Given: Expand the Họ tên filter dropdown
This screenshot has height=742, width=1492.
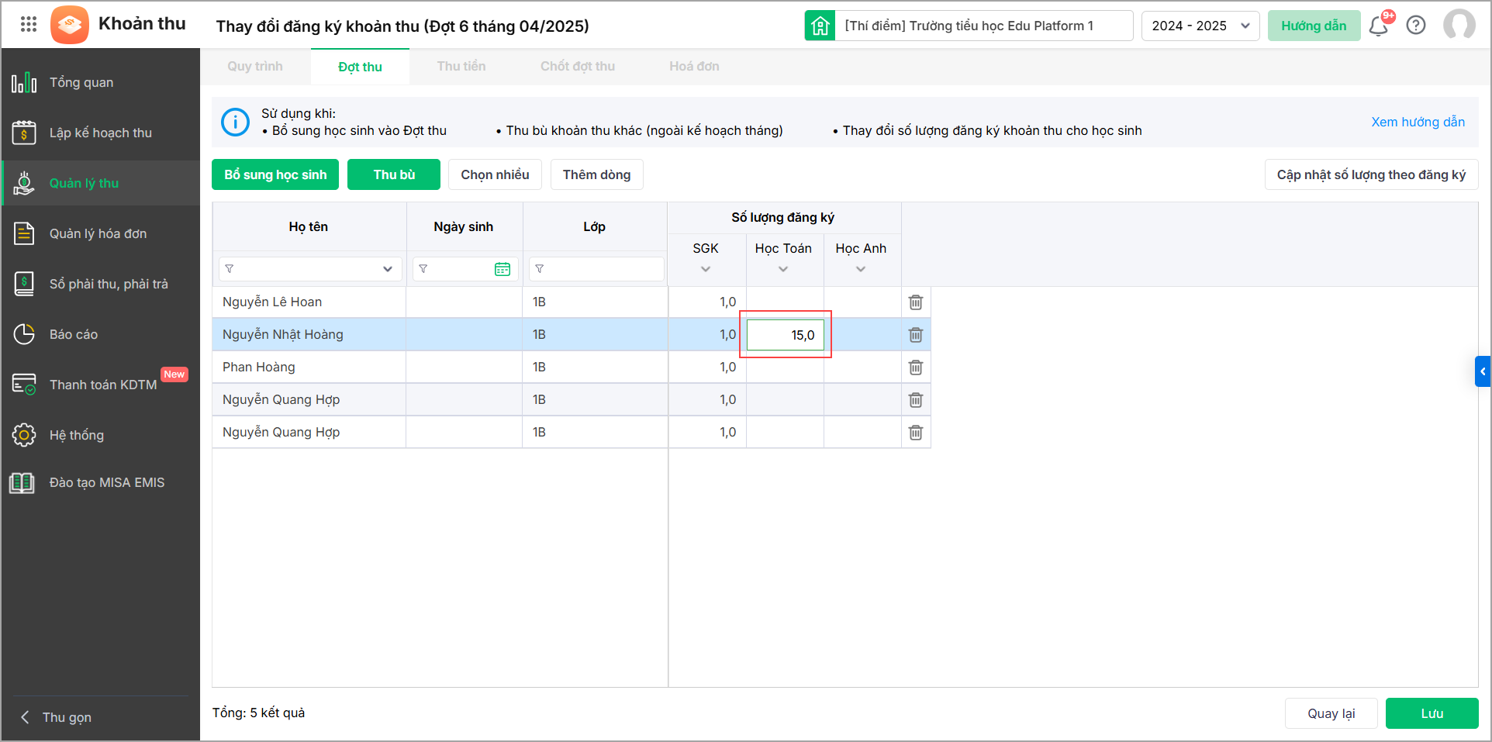Looking at the screenshot, I should [387, 269].
